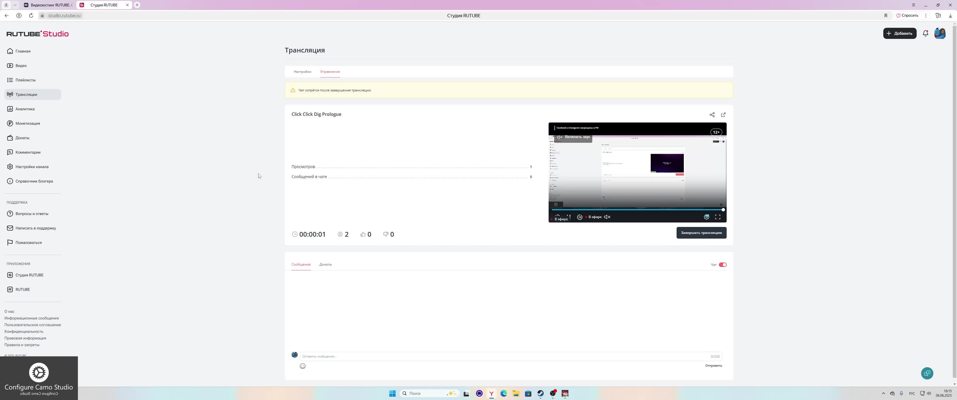
Task: Click Отправить to send message
Action: pos(714,366)
